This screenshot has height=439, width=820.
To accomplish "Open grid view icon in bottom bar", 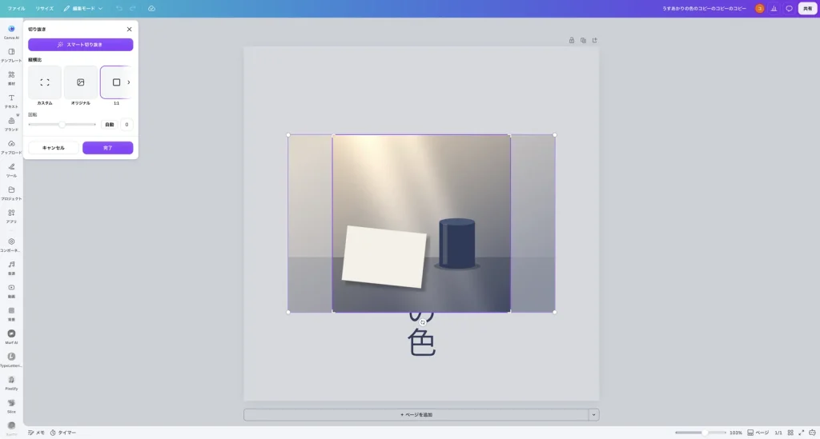I will [790, 433].
